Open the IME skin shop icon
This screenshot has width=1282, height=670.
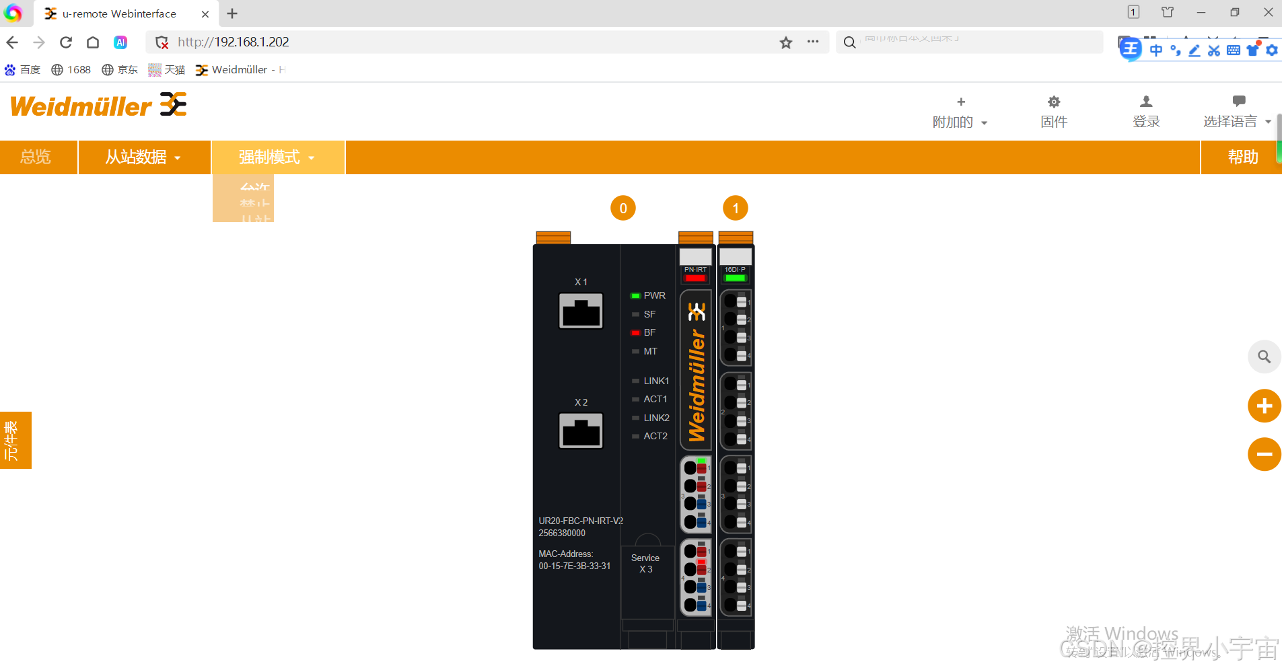click(x=1253, y=49)
